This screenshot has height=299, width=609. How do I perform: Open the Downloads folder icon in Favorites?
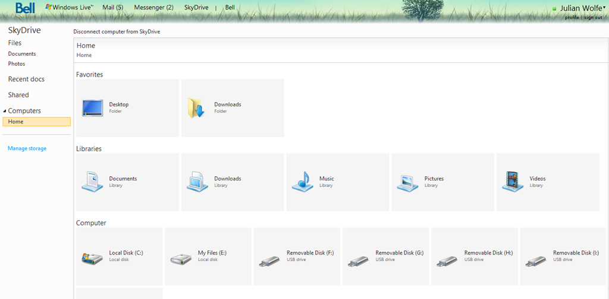pos(196,107)
